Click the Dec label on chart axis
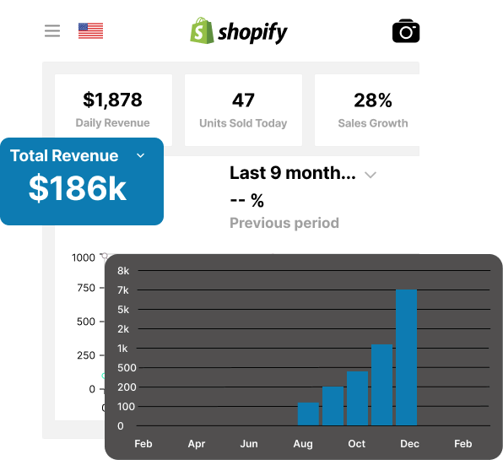Screen dimensions: 503x460 409,444
